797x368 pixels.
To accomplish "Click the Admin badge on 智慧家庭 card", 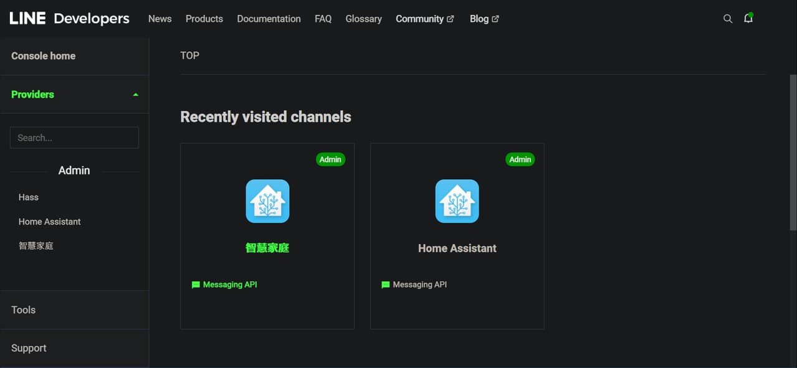I will (x=330, y=159).
